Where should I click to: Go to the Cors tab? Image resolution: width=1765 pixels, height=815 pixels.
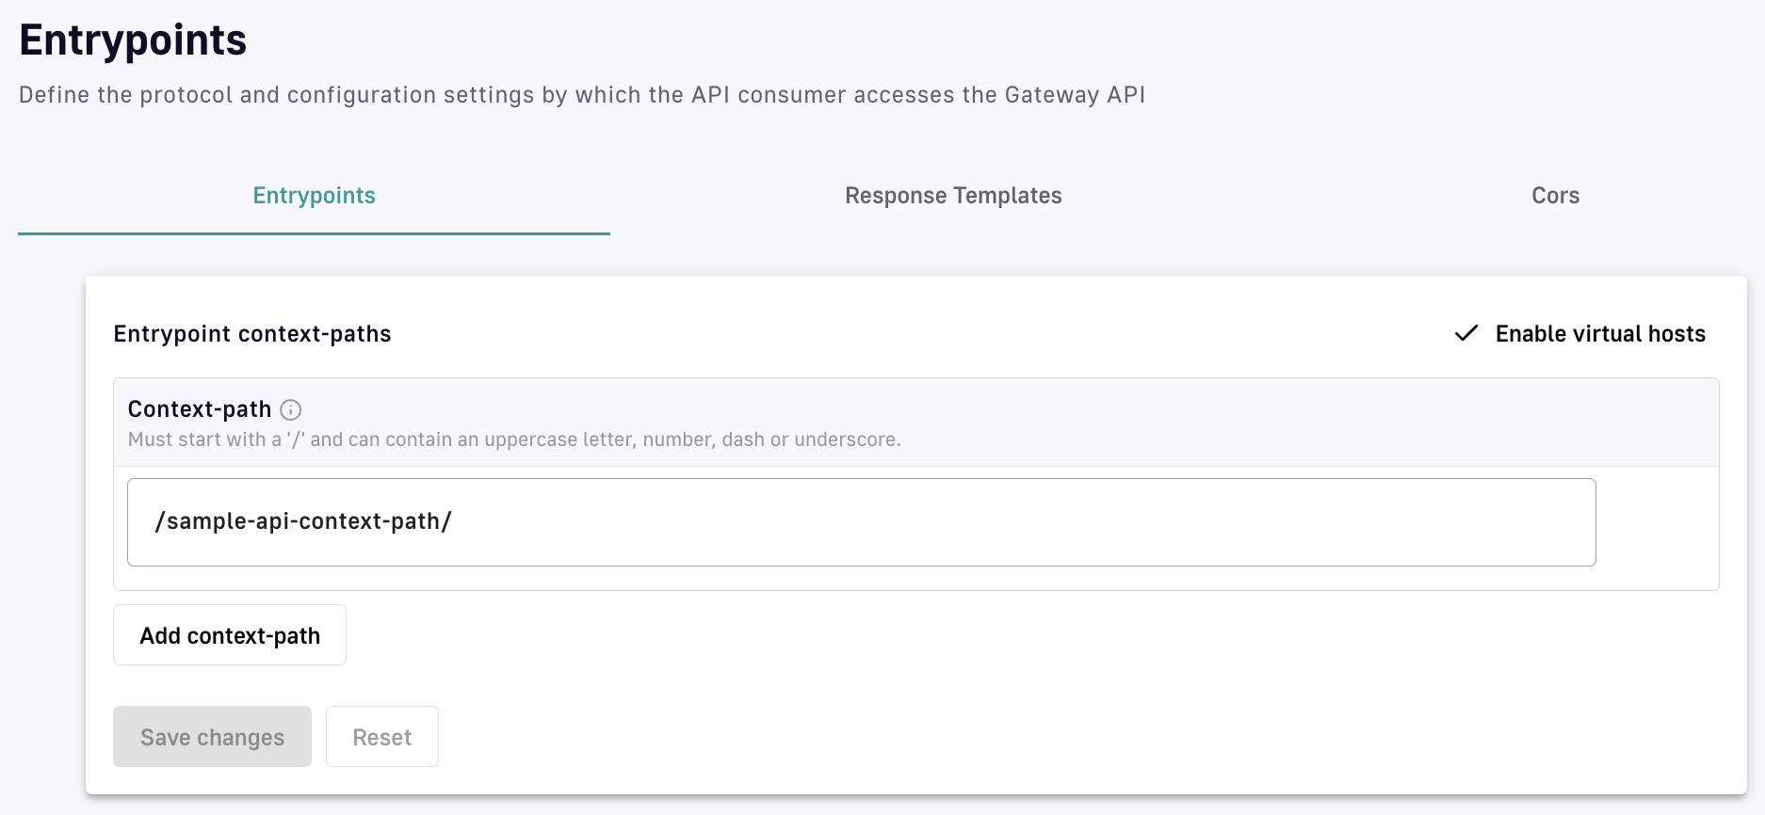click(1555, 196)
